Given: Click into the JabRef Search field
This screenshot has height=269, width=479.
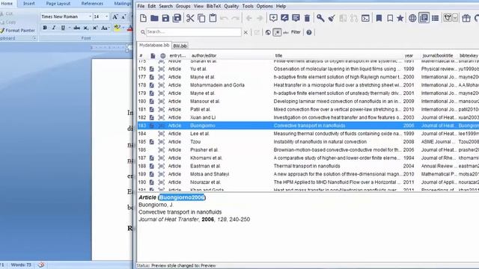Looking at the screenshot, I should click(194, 31).
